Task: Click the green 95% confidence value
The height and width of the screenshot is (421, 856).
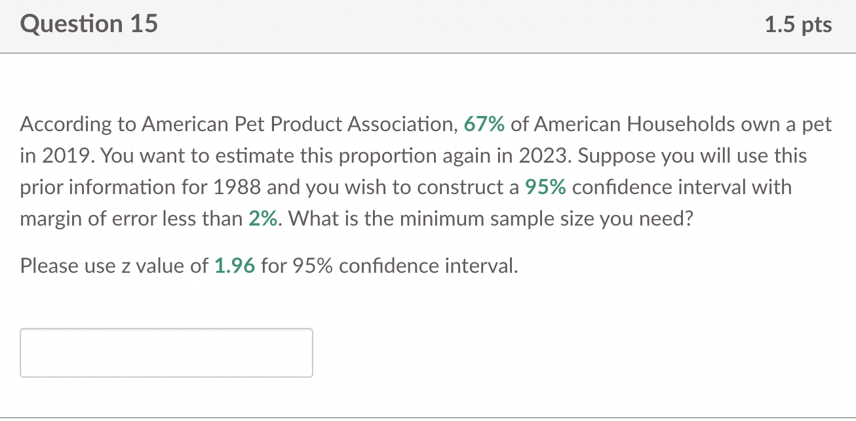Action: pos(546,188)
